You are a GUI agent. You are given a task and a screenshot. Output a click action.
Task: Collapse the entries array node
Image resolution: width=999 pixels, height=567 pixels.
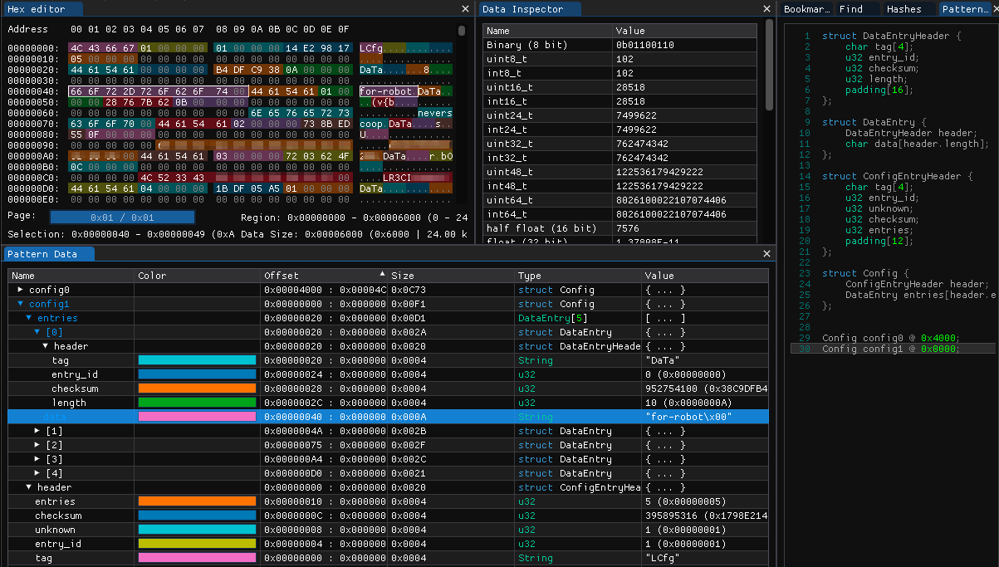point(29,318)
